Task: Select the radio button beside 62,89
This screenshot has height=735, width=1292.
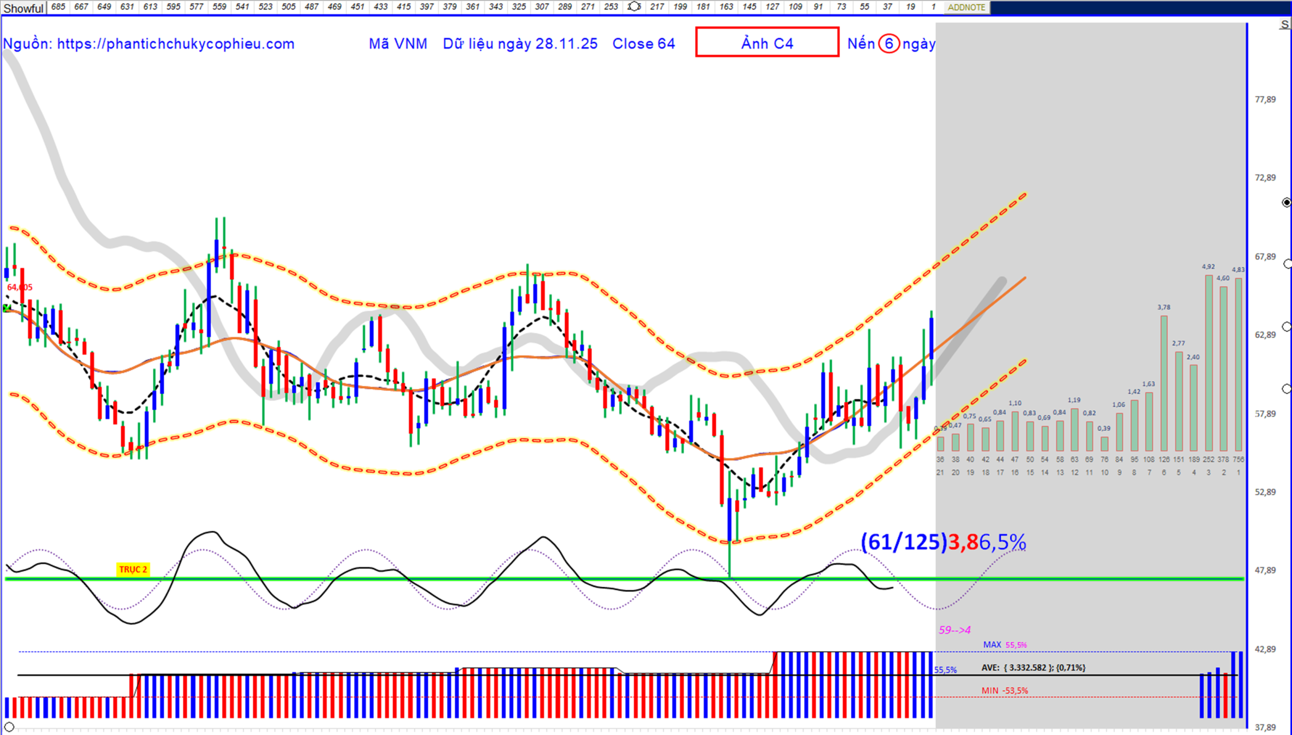Action: [1287, 327]
